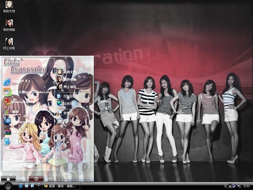Select 我的电脑 in start menu right pane
The height and width of the screenshot is (190, 253).
66,79
